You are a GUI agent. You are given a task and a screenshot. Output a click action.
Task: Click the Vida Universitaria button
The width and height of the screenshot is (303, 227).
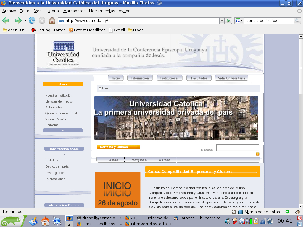click(231, 78)
